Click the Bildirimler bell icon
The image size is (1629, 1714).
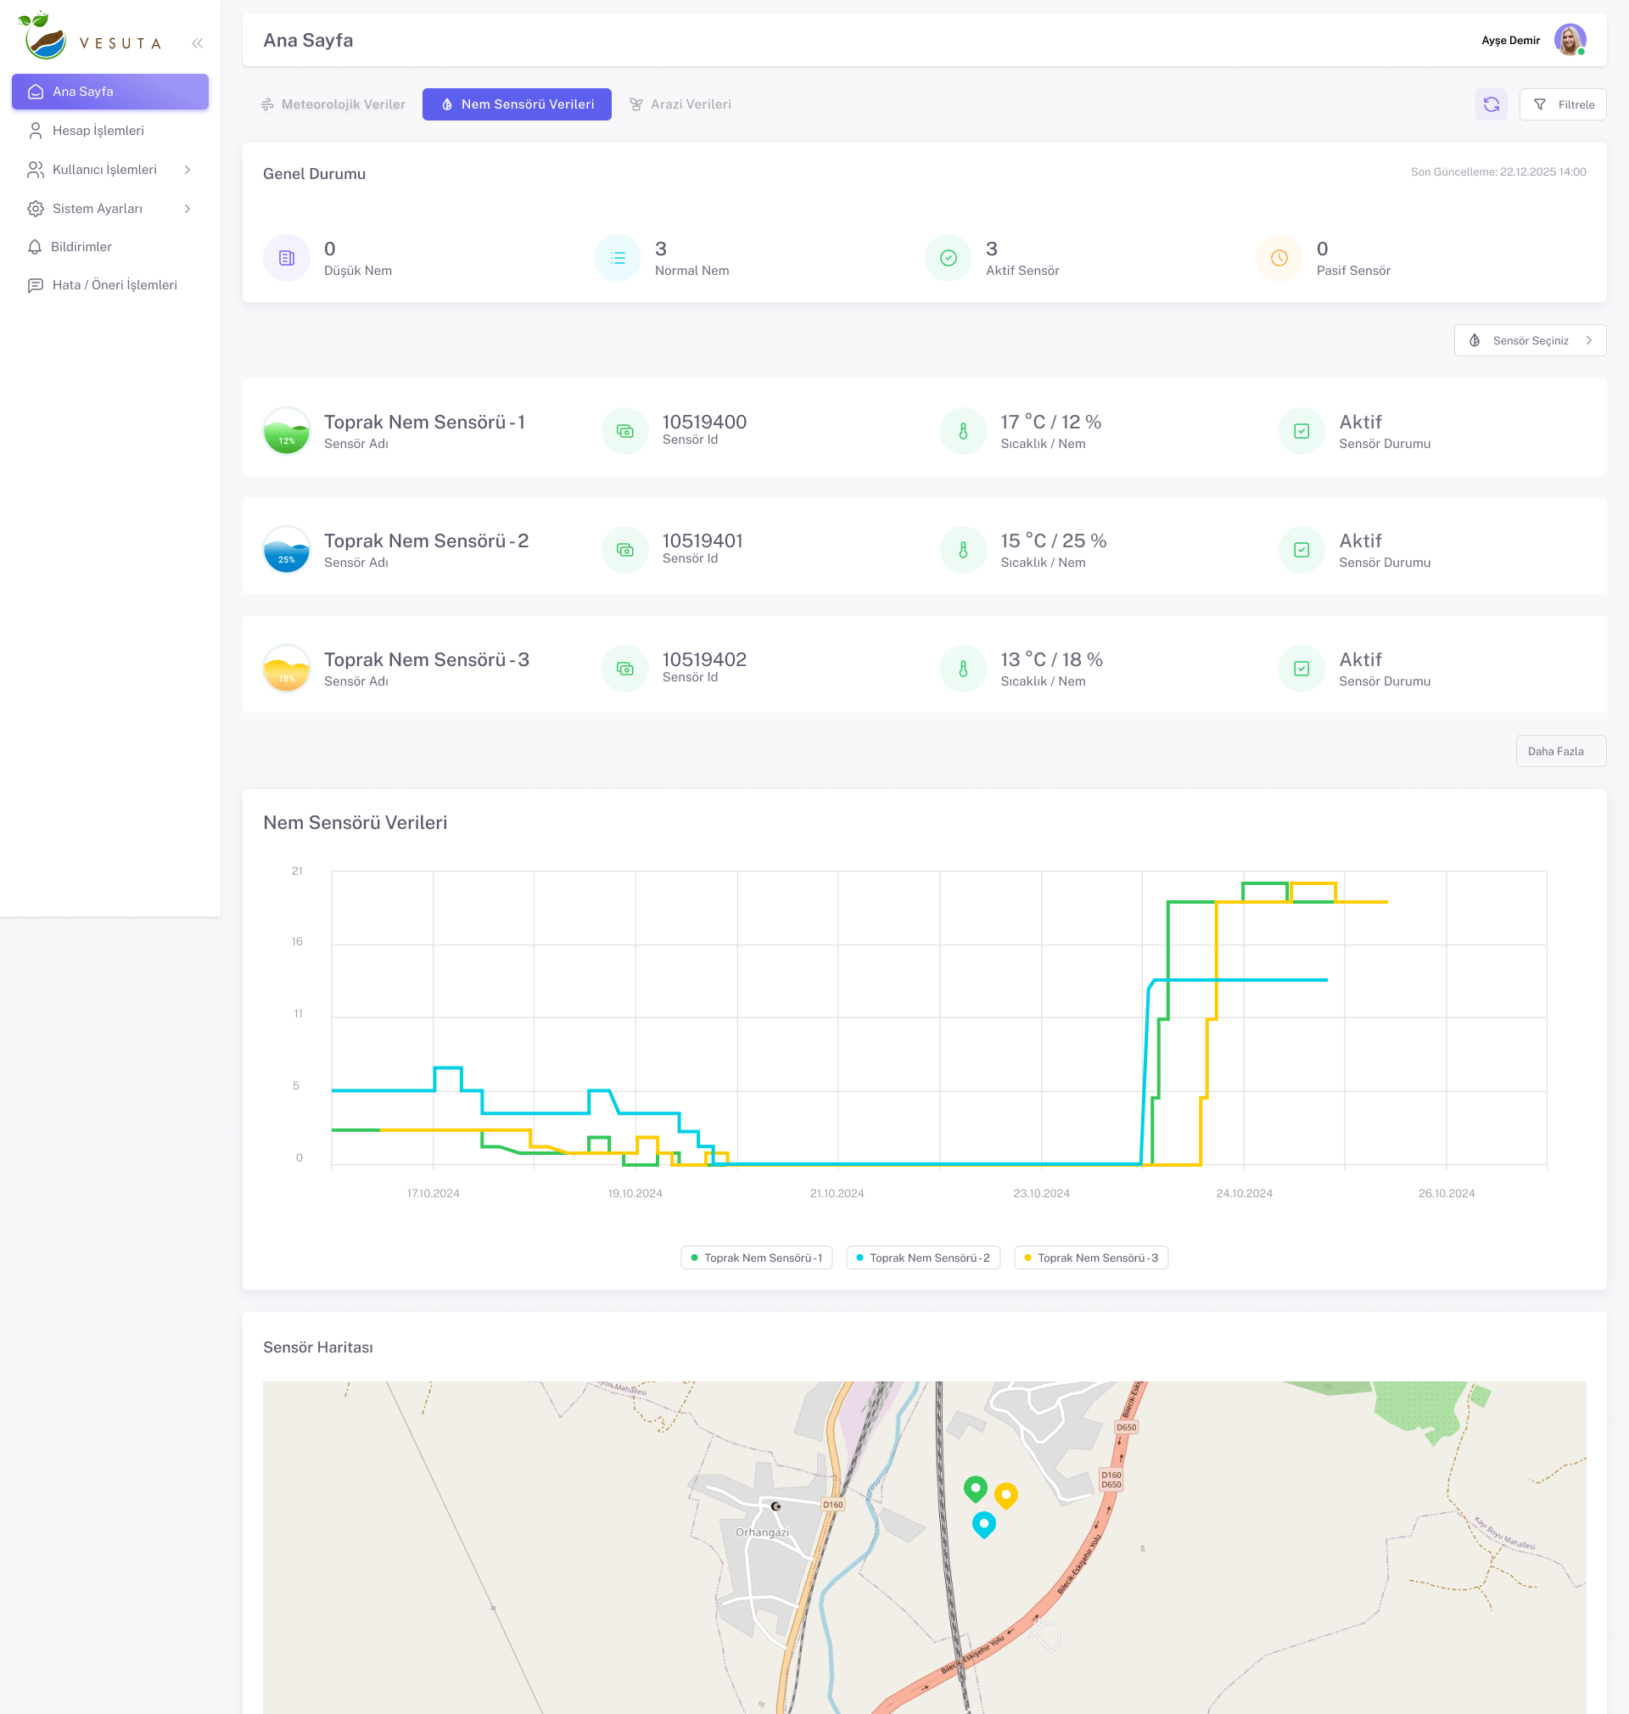35,247
